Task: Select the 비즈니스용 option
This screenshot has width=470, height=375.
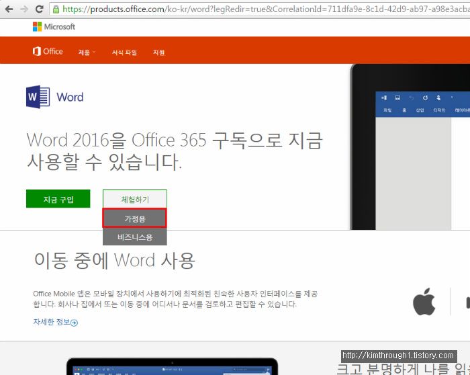Action: [x=135, y=237]
